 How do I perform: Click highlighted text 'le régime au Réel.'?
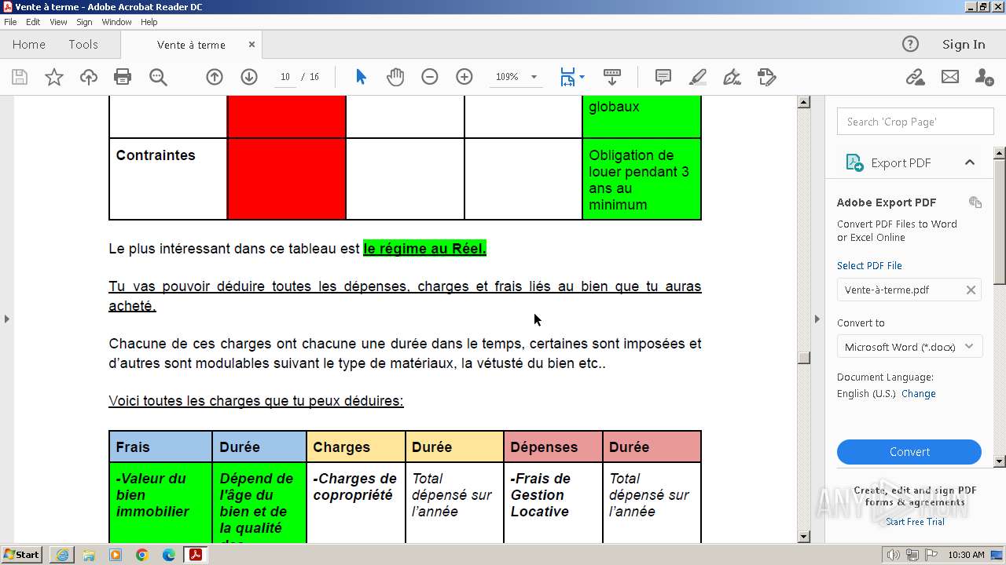point(424,249)
